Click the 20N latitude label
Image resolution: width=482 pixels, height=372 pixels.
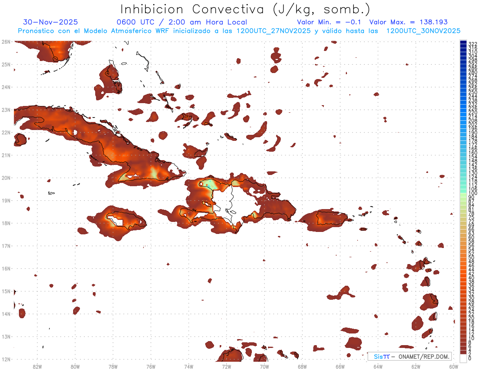coord(6,177)
